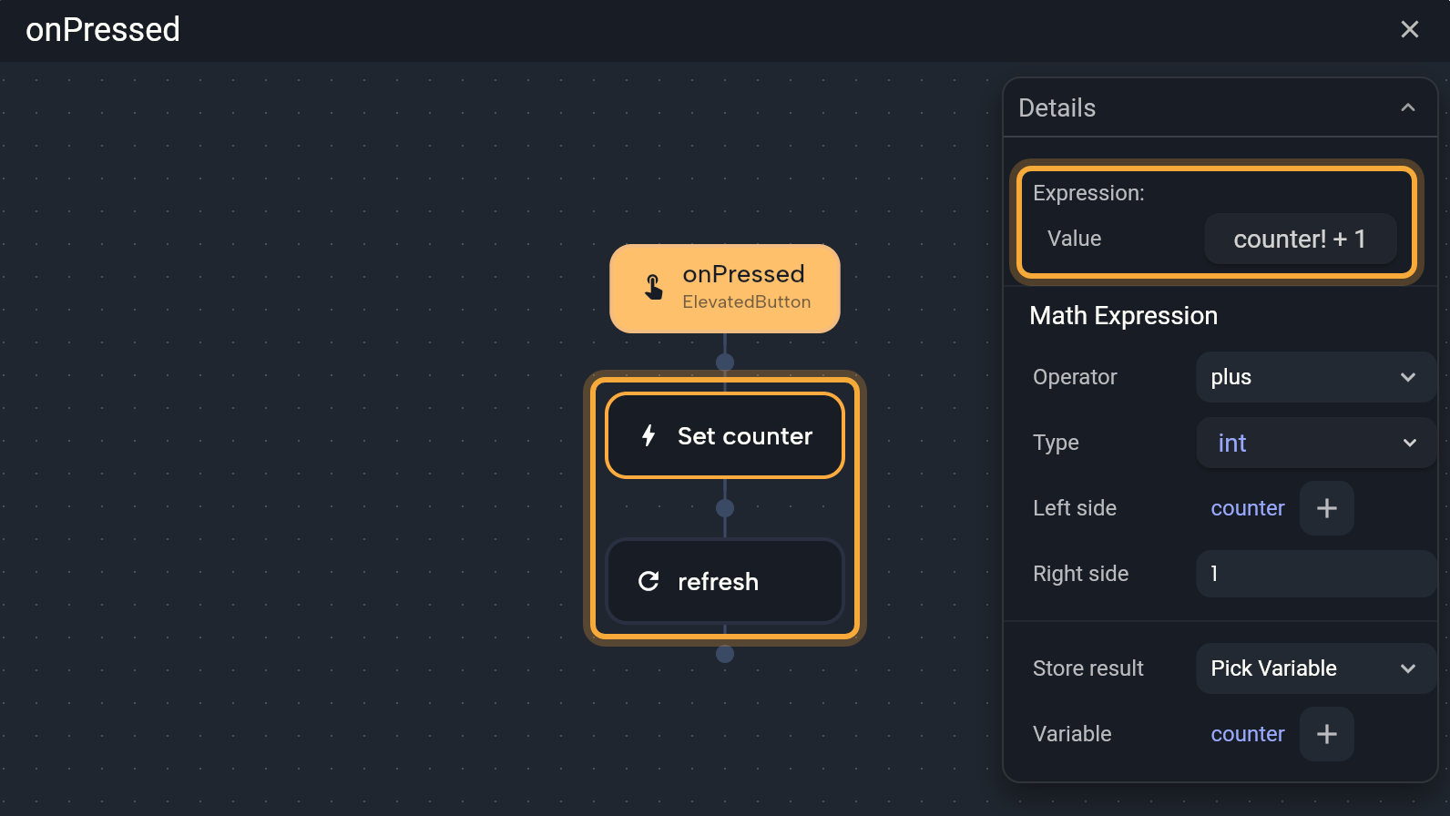Open the Type dropdown showing int

[x=1315, y=443]
